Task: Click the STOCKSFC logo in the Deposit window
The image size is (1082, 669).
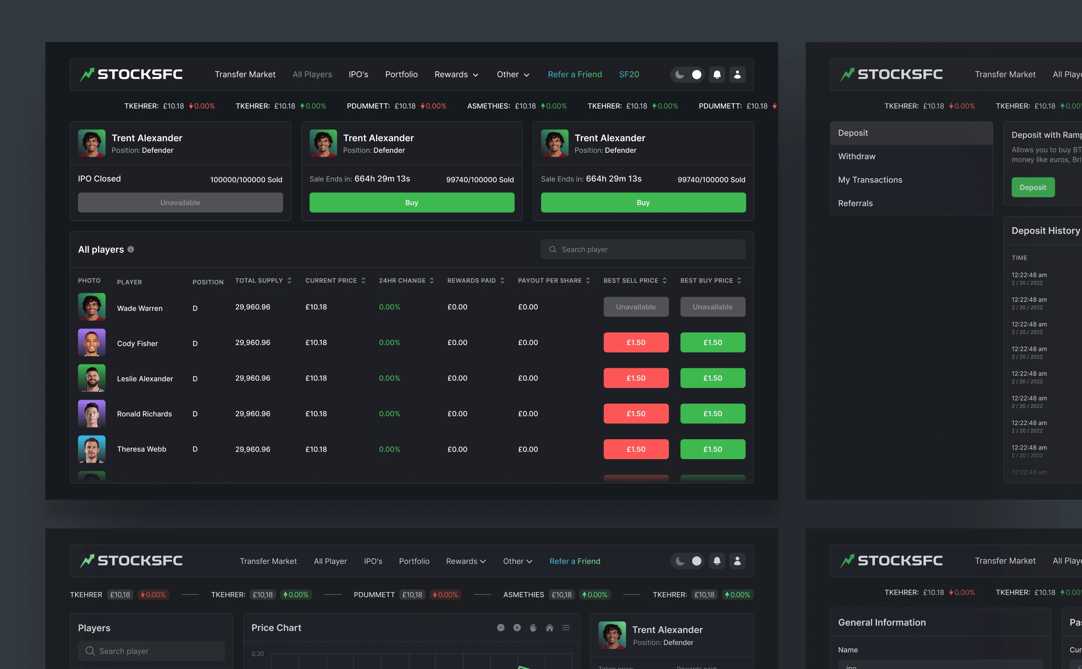Action: point(891,74)
